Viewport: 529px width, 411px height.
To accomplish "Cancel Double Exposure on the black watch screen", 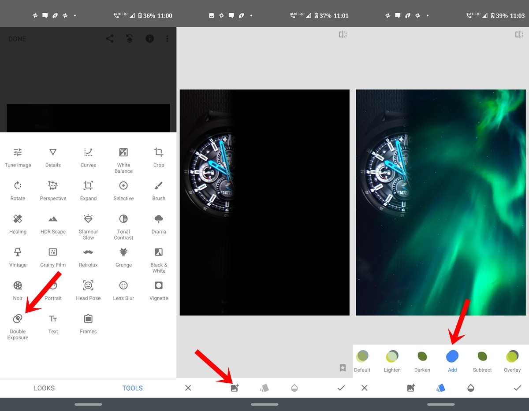I will click(x=188, y=388).
